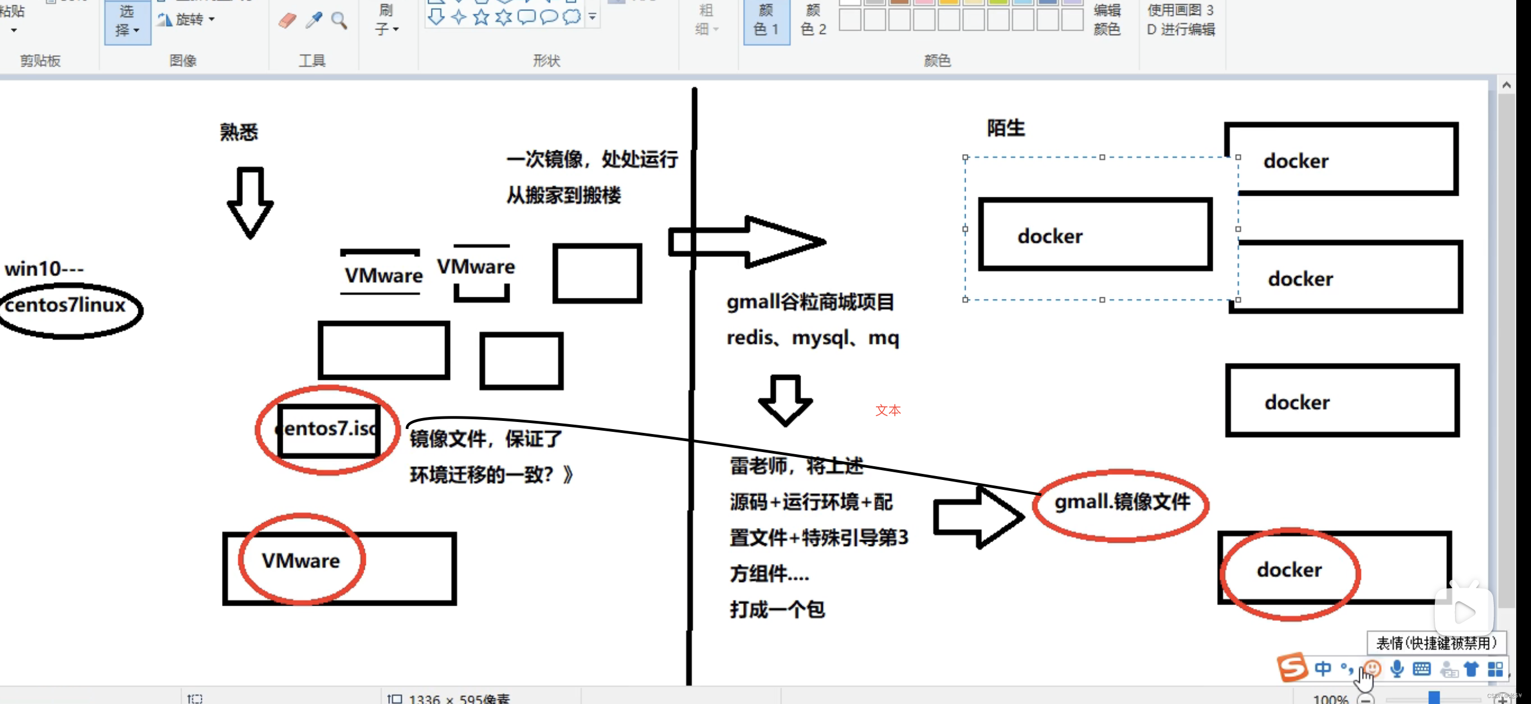Click the Sogou input method logo
Viewport: 1531px width, 704px height.
[x=1293, y=667]
